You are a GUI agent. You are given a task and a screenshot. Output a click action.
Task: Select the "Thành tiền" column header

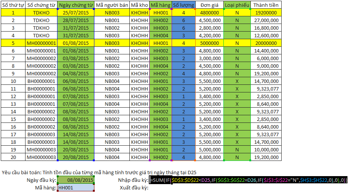coord(266,5)
